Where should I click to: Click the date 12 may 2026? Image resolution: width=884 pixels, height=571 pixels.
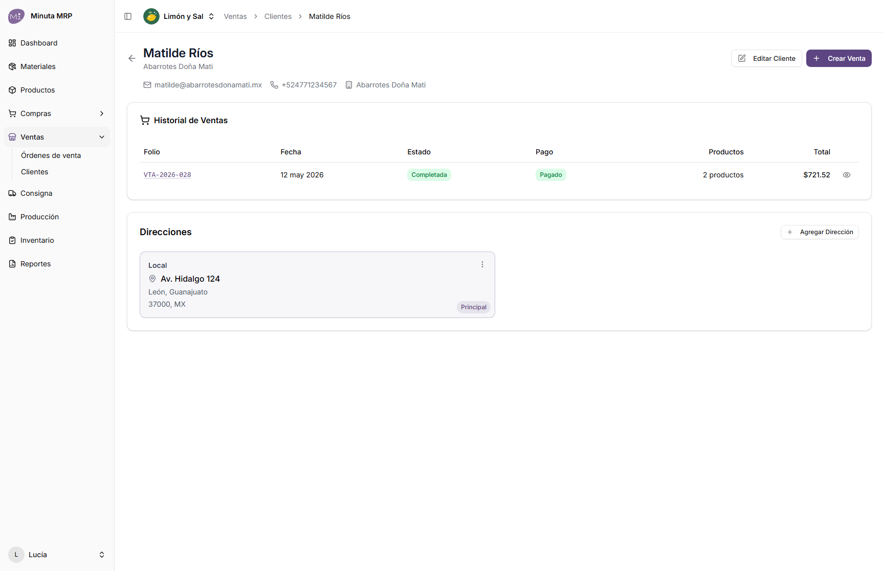[302, 175]
